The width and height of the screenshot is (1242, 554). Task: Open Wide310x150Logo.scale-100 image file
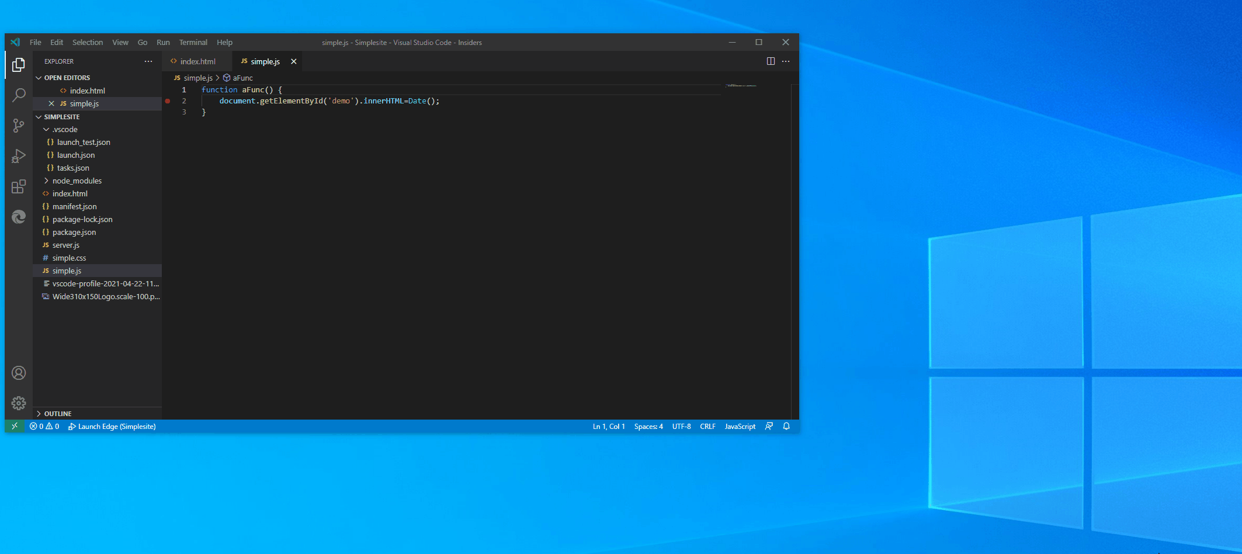point(97,296)
